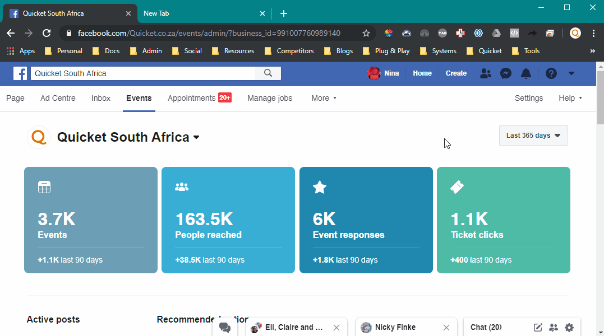The image size is (604, 336).
Task: Open the Plug & Play bookmarks folder
Action: pyautogui.click(x=386, y=51)
